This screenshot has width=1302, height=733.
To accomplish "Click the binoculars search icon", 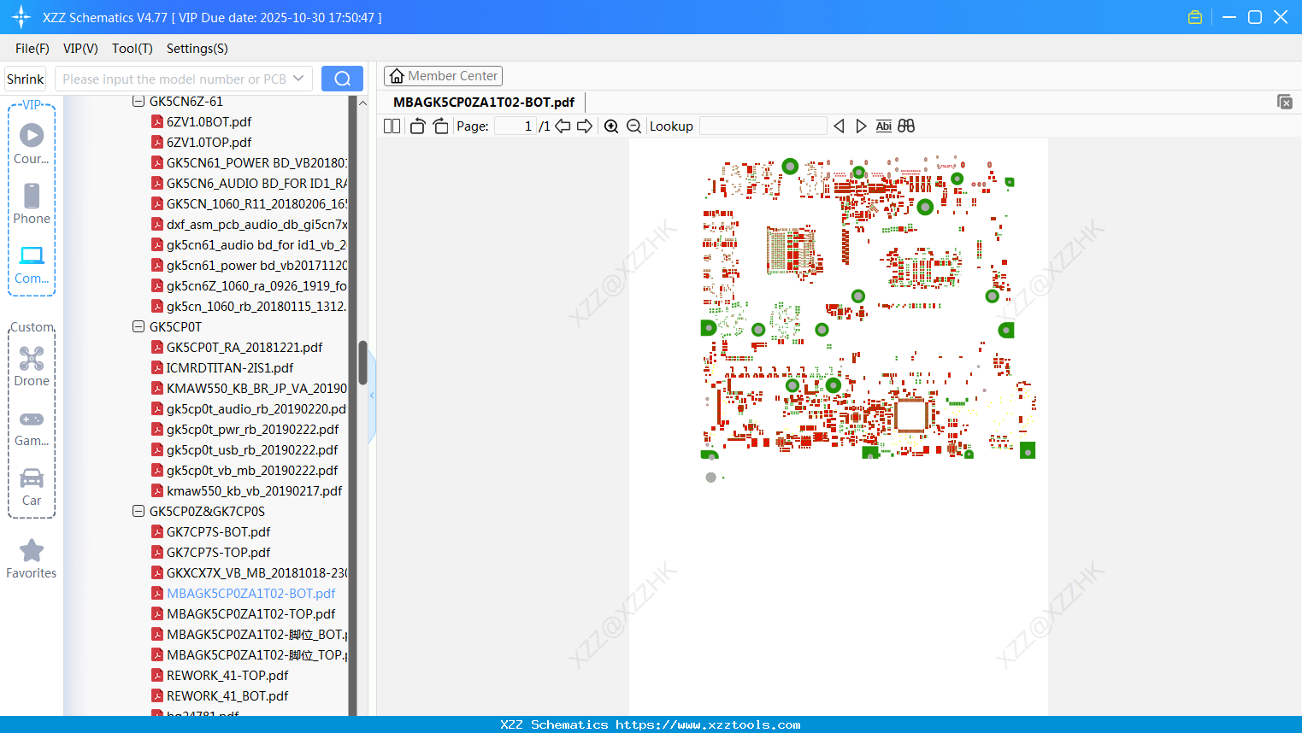I will coord(906,126).
